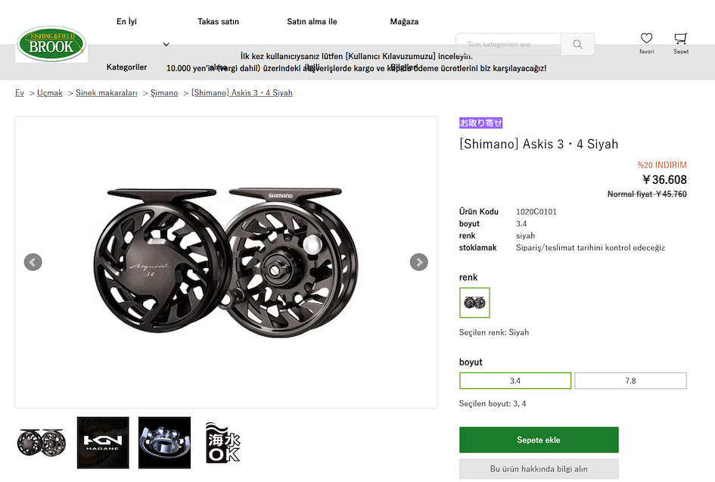
Task: Click the Sepete ekle button
Action: [539, 440]
